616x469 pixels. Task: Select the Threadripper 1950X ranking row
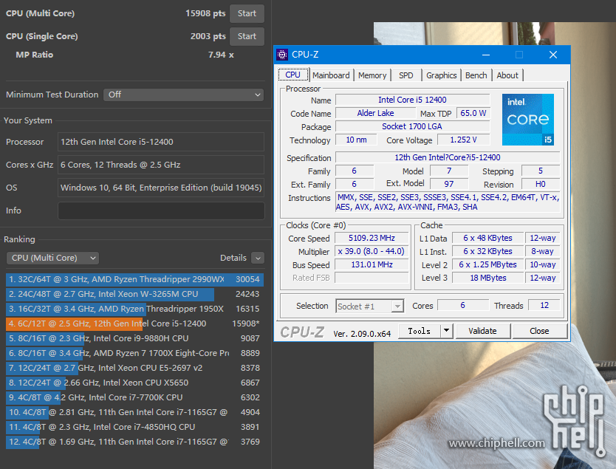pyautogui.click(x=134, y=309)
